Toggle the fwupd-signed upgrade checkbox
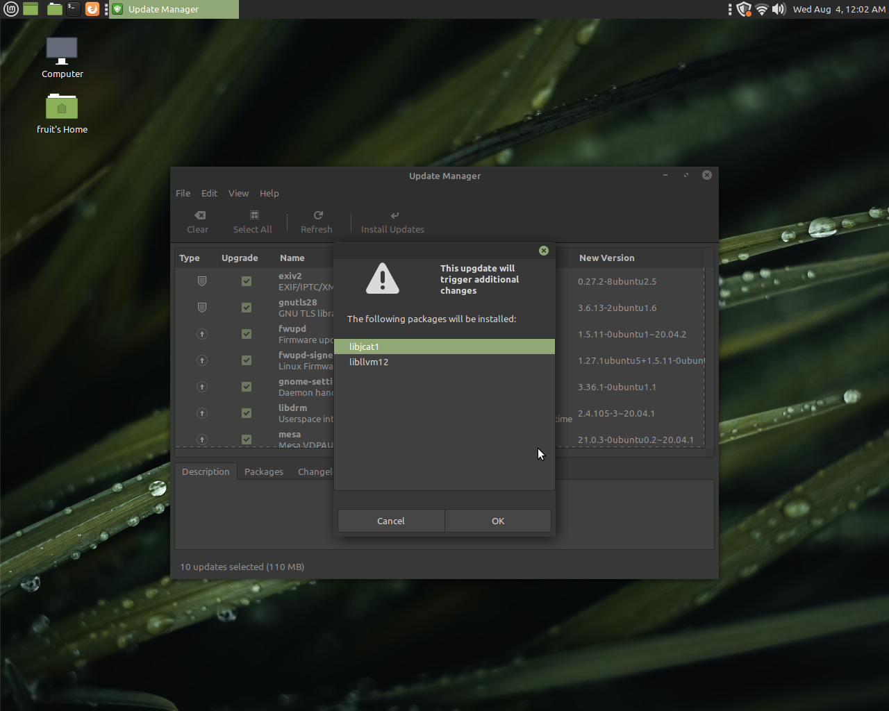 [x=247, y=360]
